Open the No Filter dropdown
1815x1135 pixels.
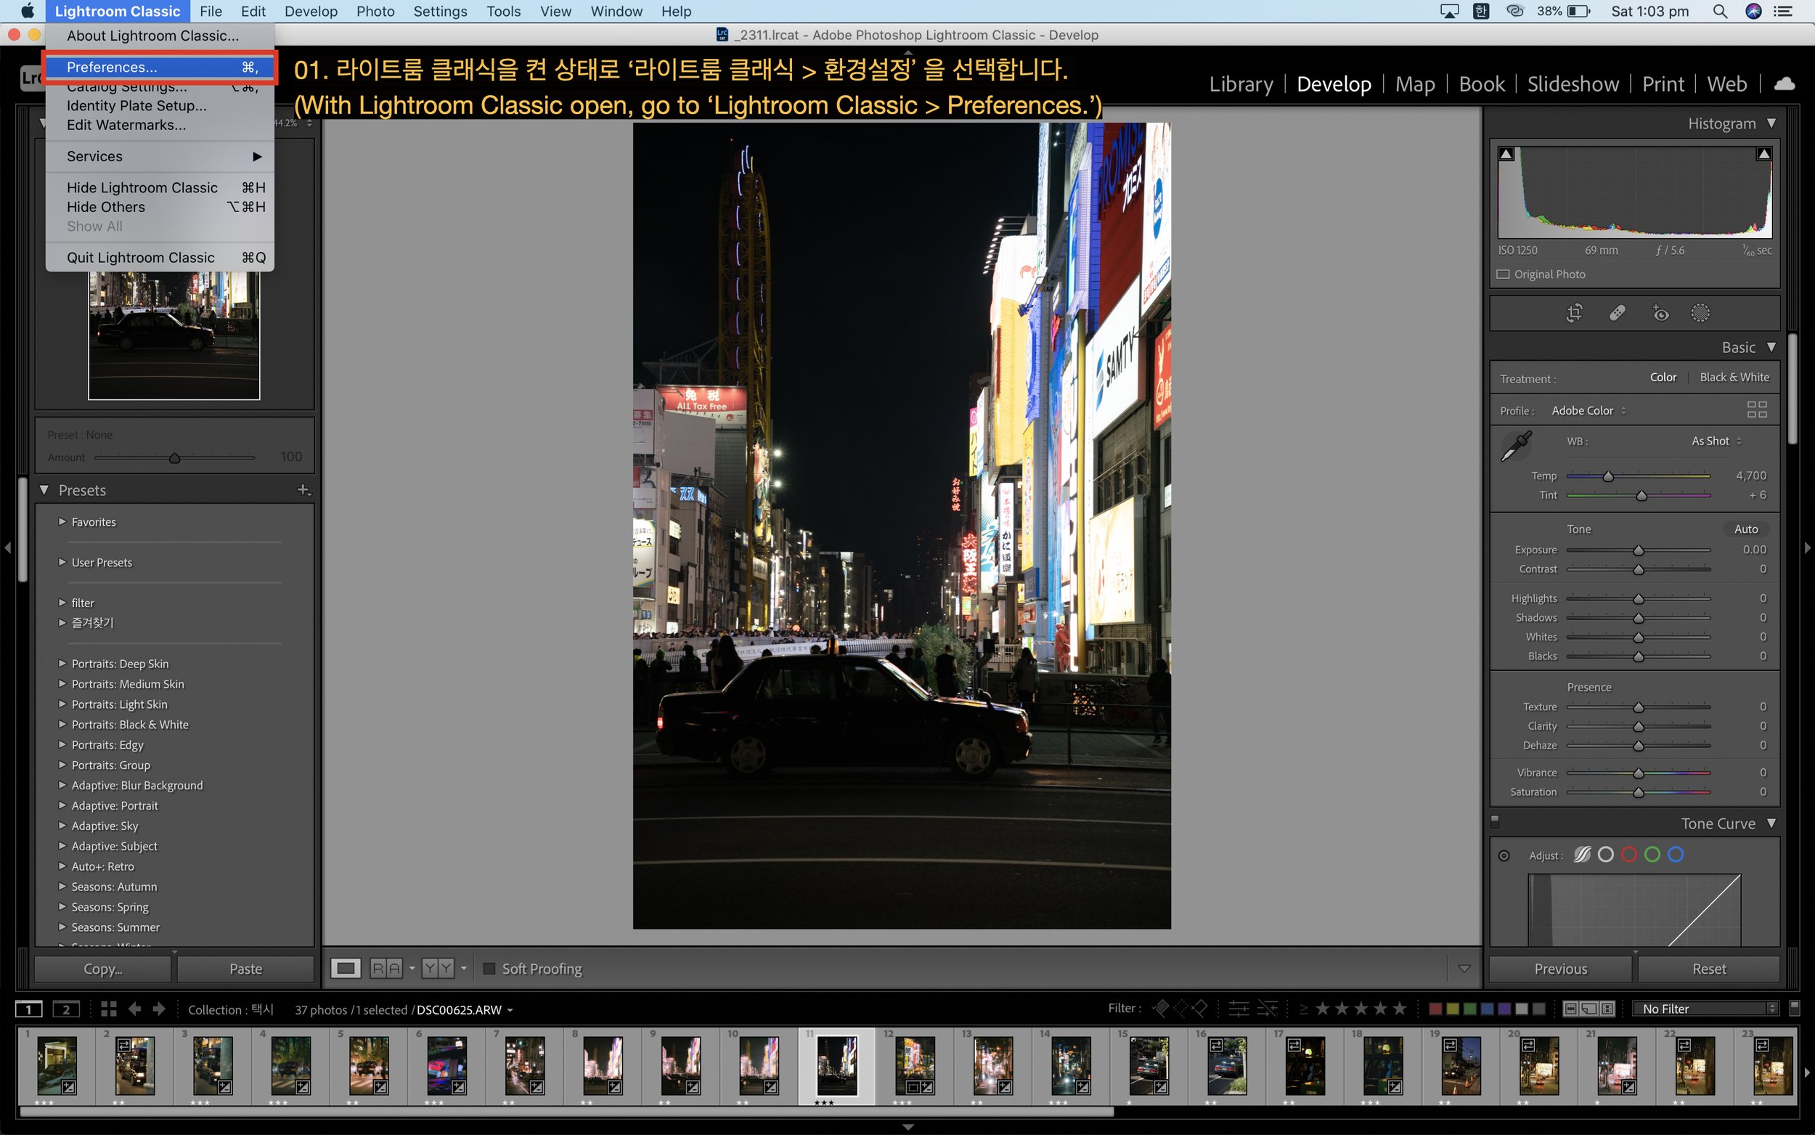1705,1008
